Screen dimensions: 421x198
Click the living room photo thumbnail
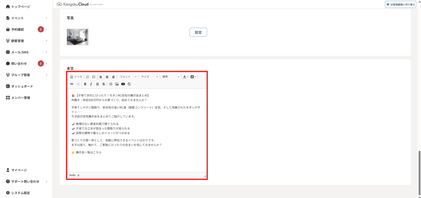click(x=78, y=37)
